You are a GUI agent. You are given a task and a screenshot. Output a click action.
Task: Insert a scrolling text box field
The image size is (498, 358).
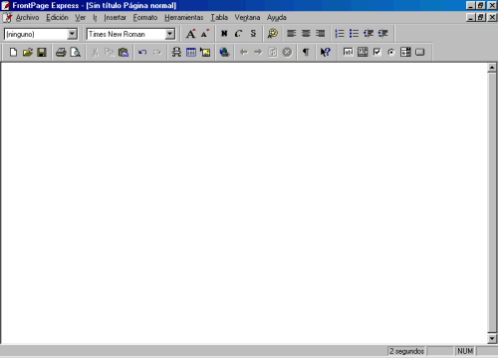point(363,53)
